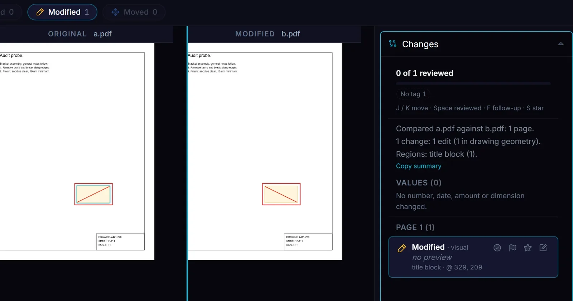Select the highlighted change box in a.pdf
Viewport: 573px width, 301px height.
coord(93,194)
